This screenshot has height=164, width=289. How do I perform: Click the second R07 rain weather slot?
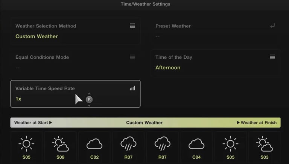(163, 147)
